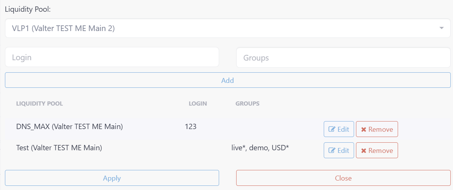Click the groups text live*, demo, USD*

click(260, 148)
